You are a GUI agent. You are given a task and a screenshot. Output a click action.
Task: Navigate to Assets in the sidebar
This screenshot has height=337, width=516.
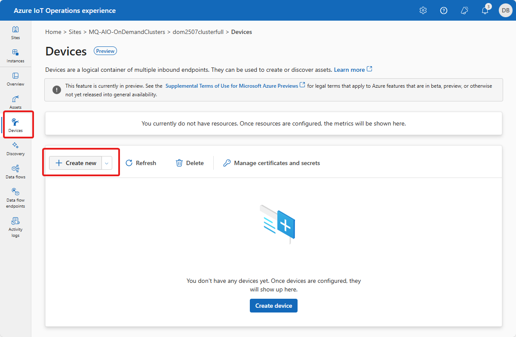15,102
